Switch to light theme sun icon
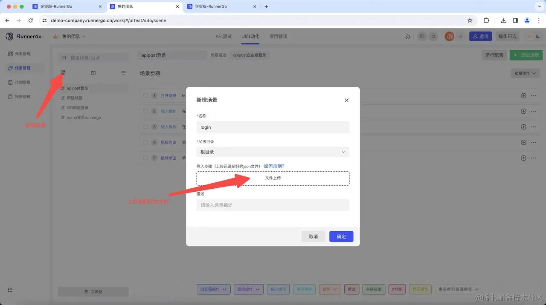546x305 pixels. pyautogui.click(x=529, y=37)
